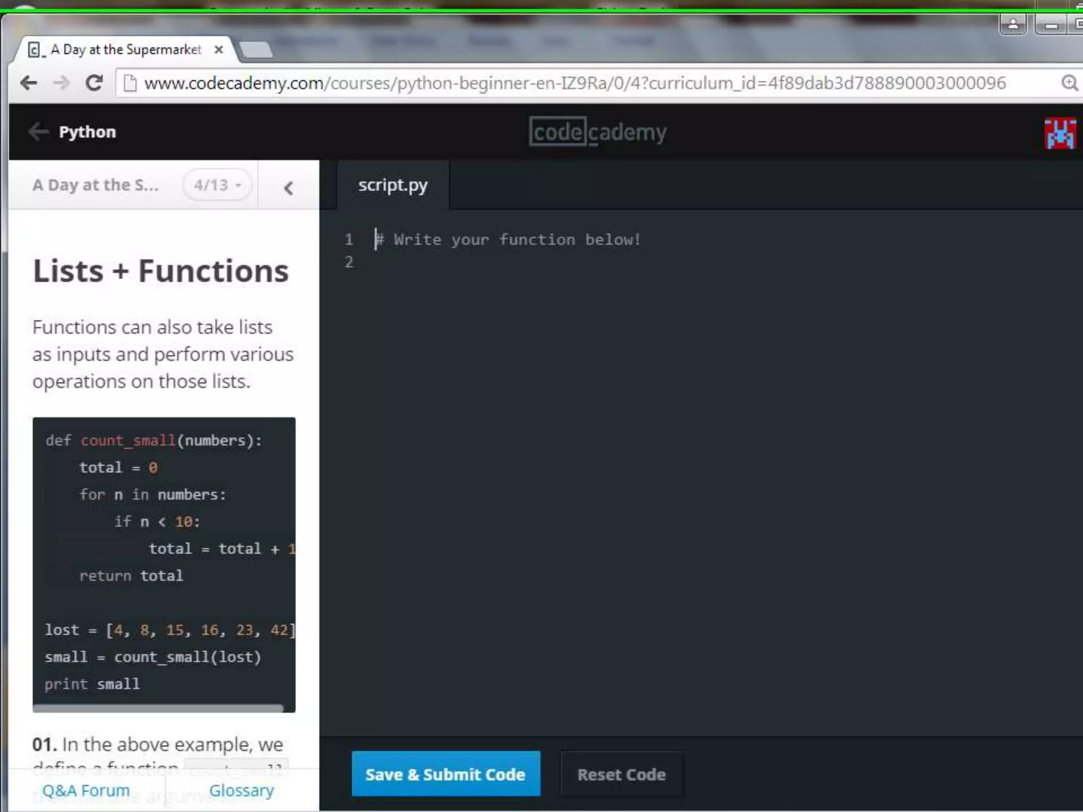Click the browser back arrow
This screenshot has width=1083, height=812.
29,83
